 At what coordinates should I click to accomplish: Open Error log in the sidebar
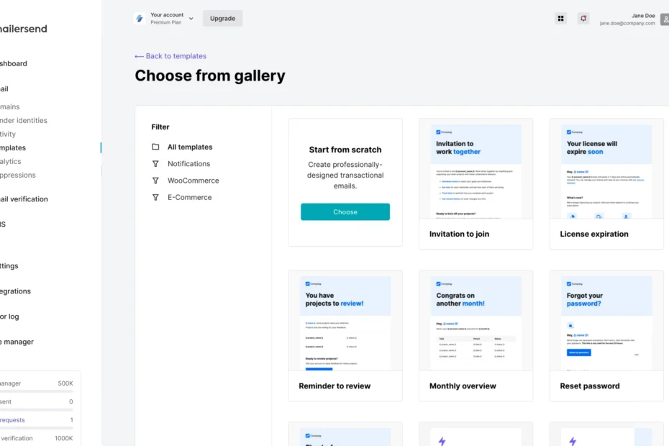point(9,317)
